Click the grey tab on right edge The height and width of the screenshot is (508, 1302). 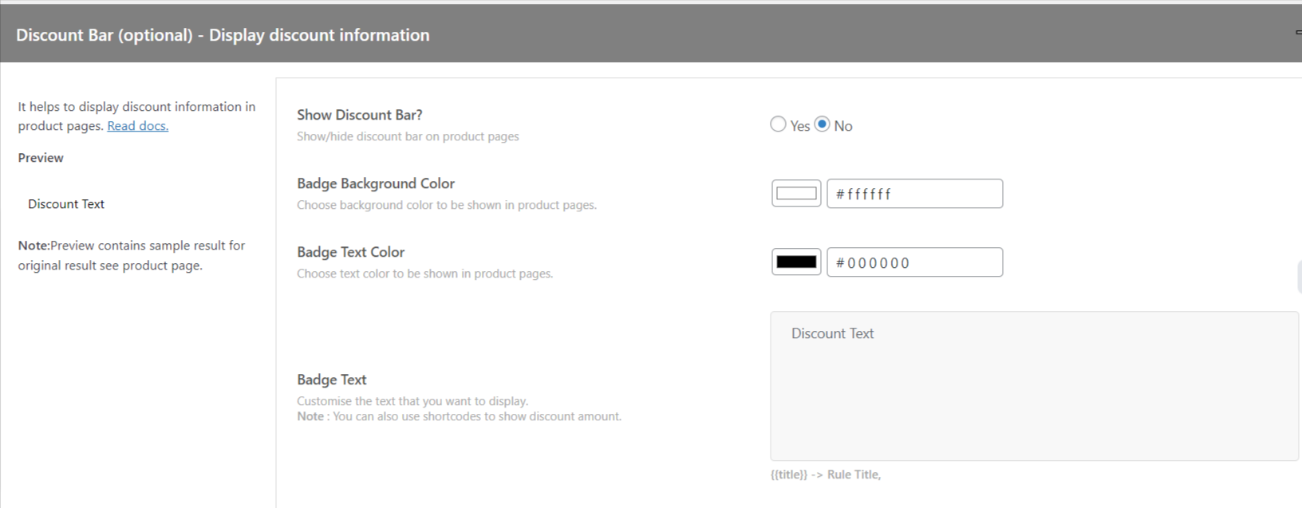[x=1299, y=277]
